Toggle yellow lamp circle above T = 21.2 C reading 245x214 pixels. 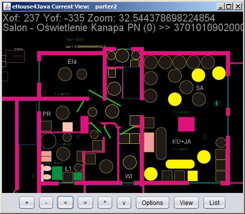[x=175, y=99]
